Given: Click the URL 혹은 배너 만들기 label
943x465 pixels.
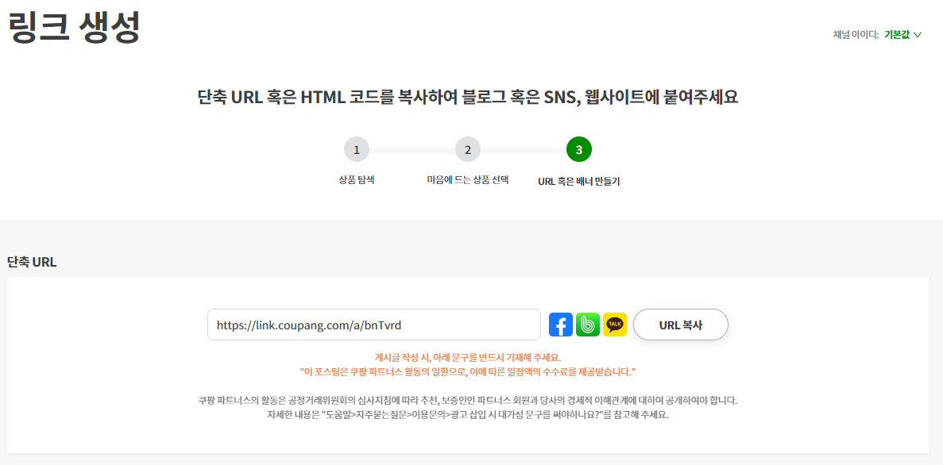Looking at the screenshot, I should coord(579,181).
